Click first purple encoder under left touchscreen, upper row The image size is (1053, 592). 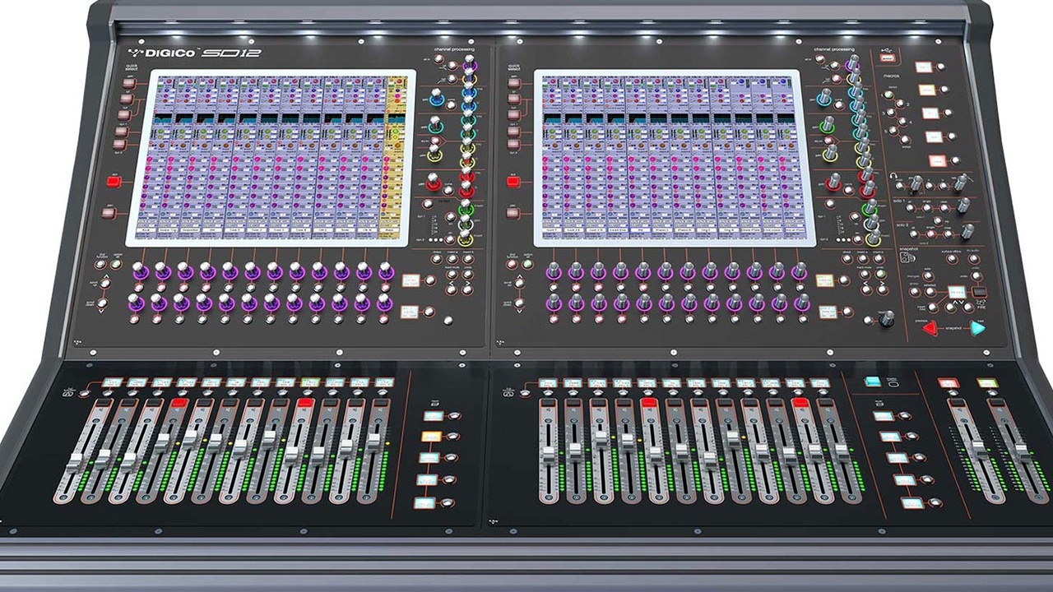141,271
